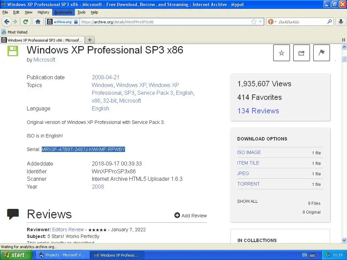Open the View menu
347x260 pixels.
pos(28,12)
